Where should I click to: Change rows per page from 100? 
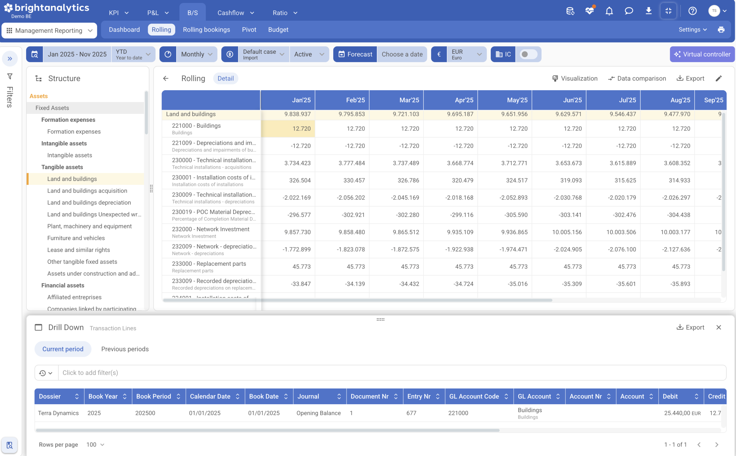point(95,445)
